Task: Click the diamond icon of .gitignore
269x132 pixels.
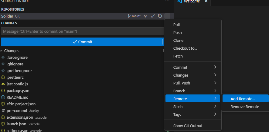Action: tap(3, 64)
